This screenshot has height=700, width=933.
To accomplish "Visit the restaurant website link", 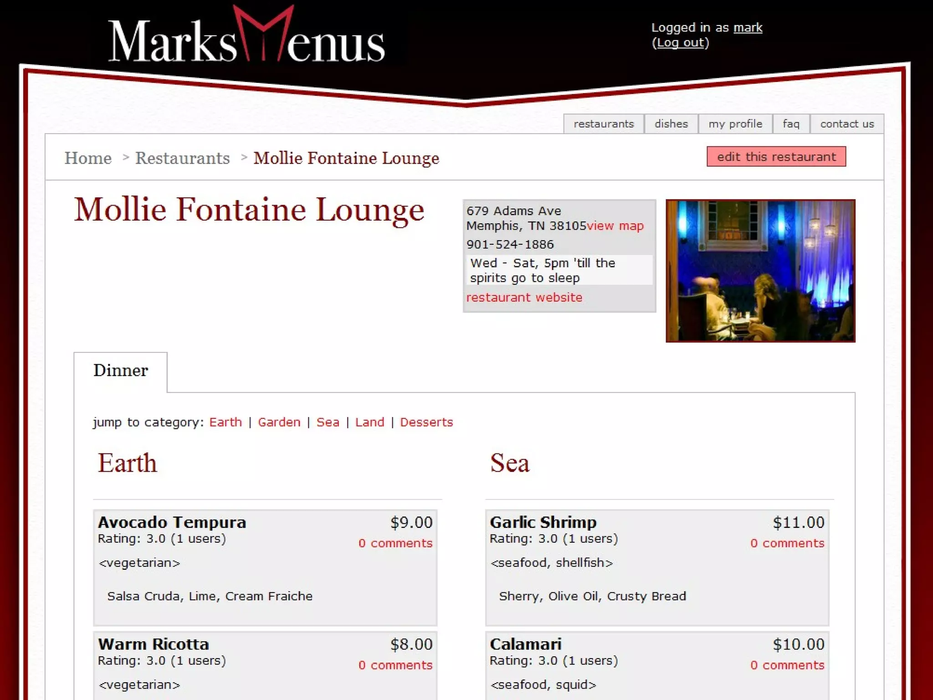I will point(524,297).
